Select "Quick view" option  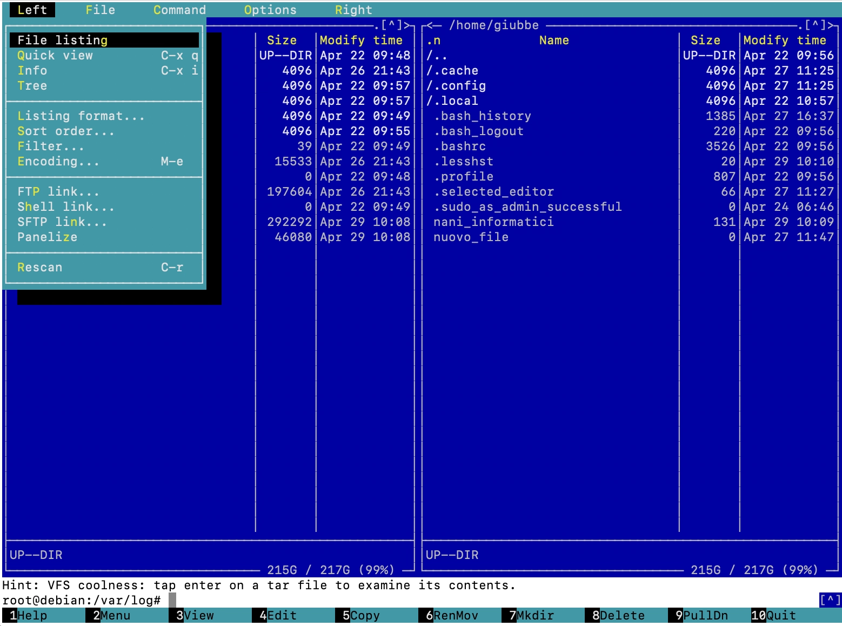pyautogui.click(x=55, y=55)
